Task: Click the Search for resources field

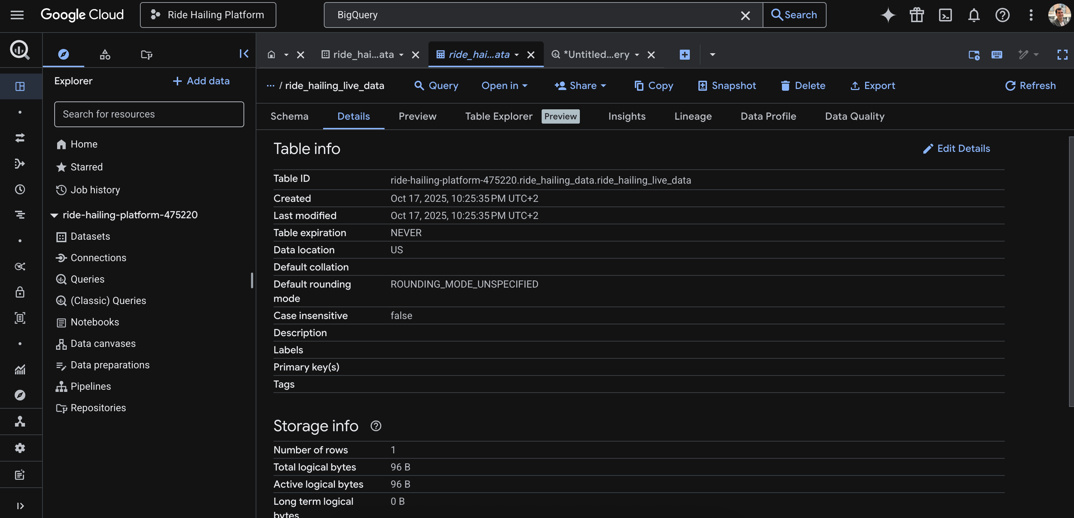Action: [149, 114]
